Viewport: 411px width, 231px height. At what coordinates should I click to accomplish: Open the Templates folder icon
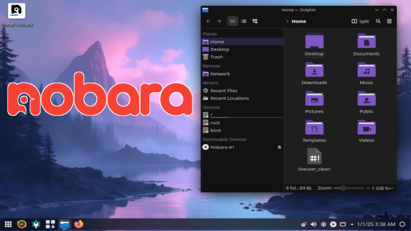coord(314,128)
